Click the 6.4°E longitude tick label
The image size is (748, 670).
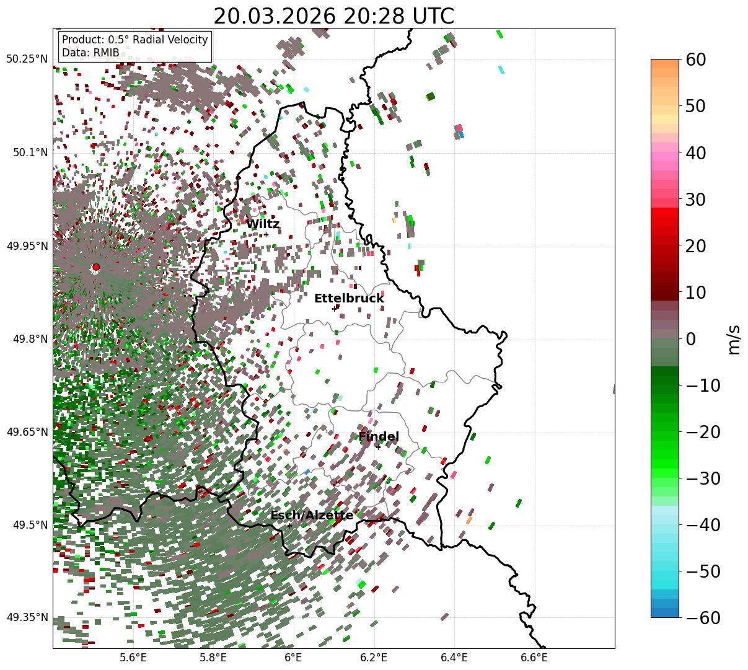(x=454, y=658)
